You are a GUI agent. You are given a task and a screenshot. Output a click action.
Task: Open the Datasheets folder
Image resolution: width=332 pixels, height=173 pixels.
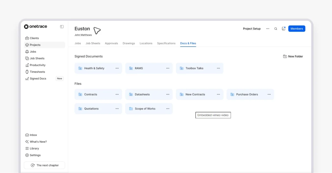149,94
